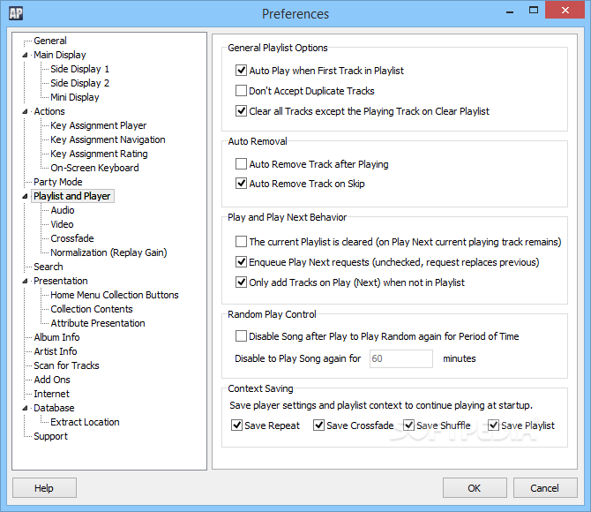Enable Auto Remove Track after Playing
Image resolution: width=591 pixels, height=512 pixels.
click(241, 163)
